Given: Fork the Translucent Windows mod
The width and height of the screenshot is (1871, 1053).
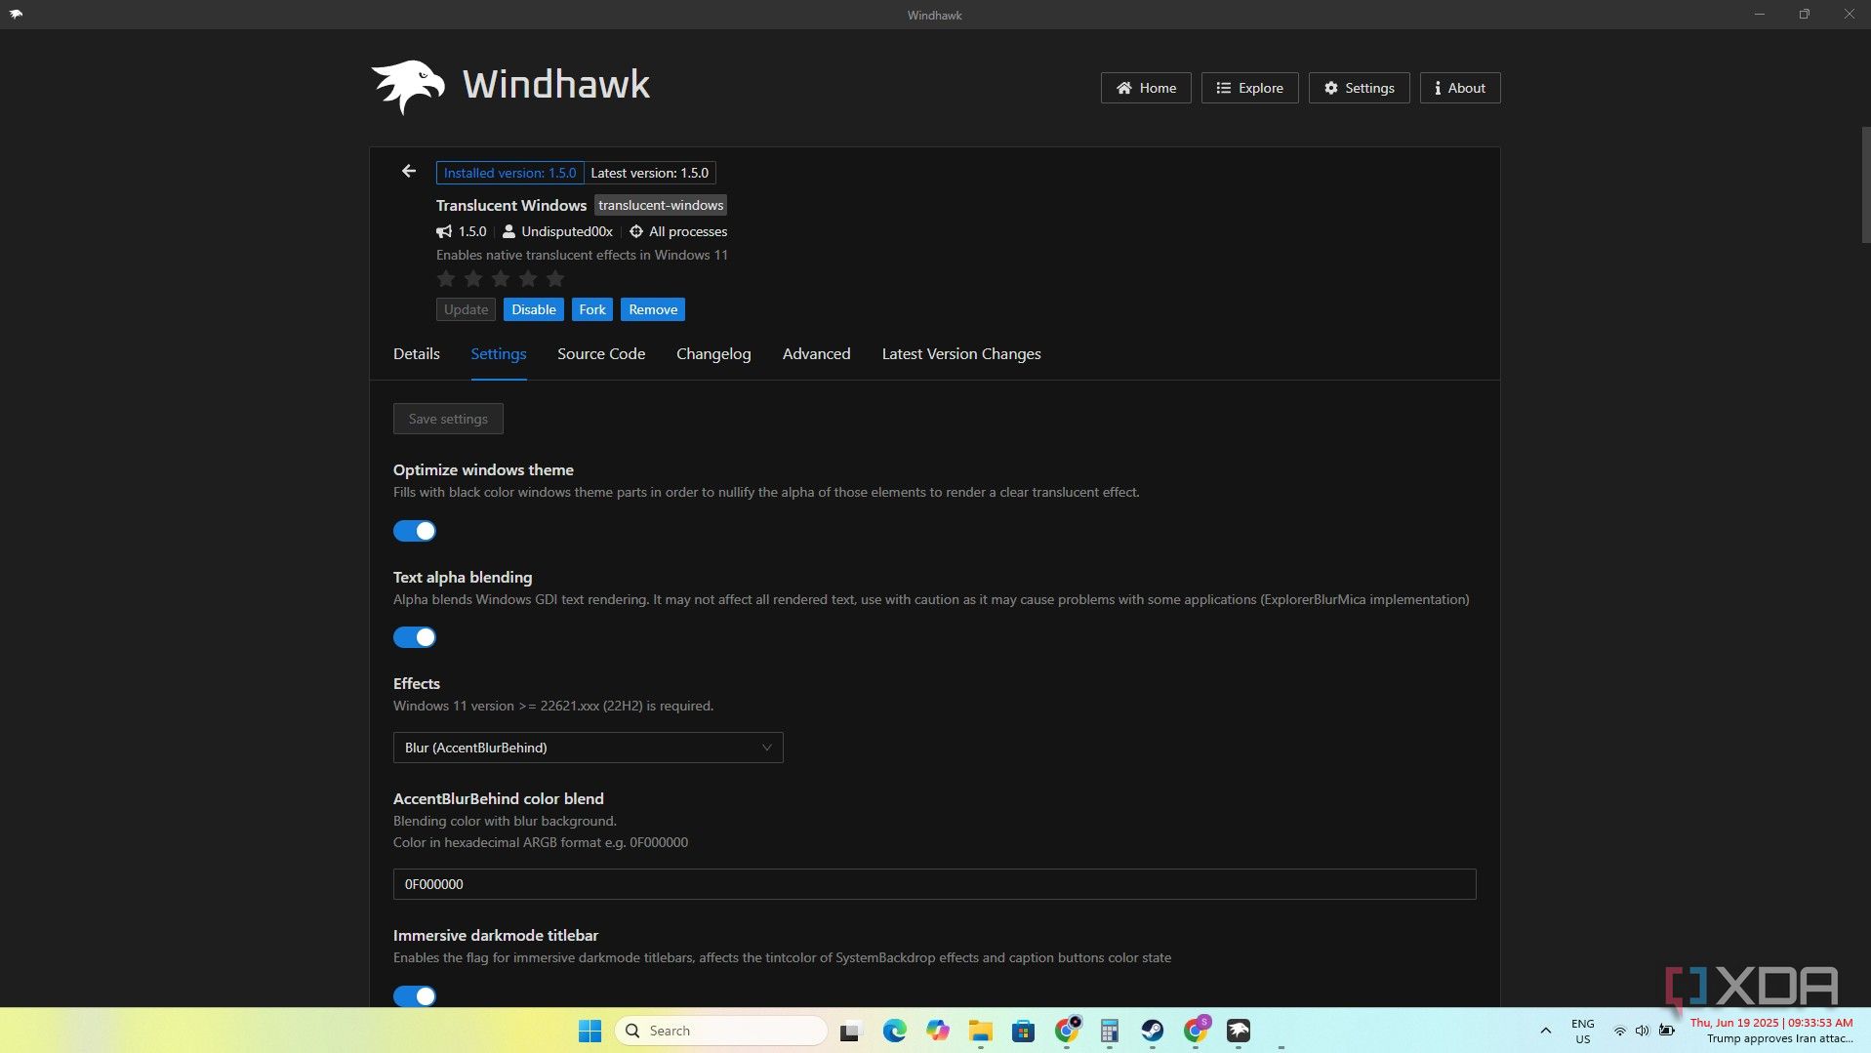Looking at the screenshot, I should click(x=592, y=309).
